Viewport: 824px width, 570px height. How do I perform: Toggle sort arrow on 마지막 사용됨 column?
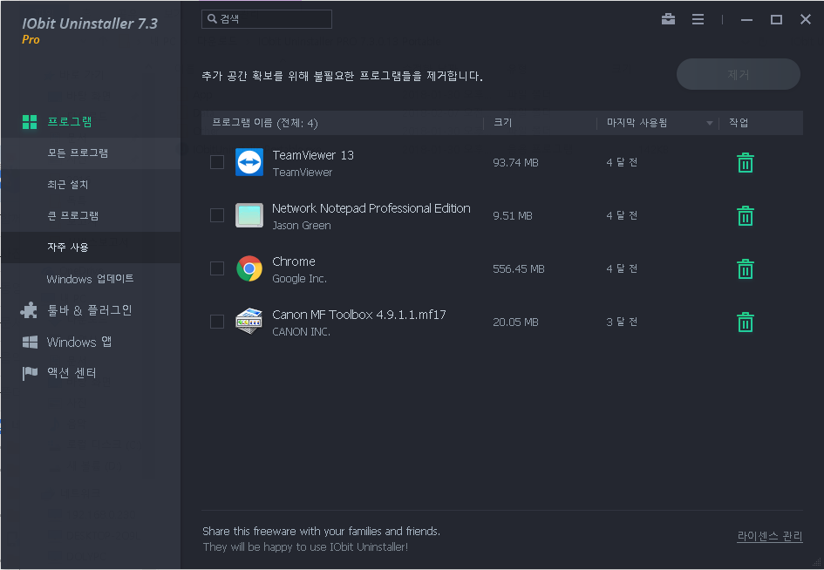[x=710, y=124]
